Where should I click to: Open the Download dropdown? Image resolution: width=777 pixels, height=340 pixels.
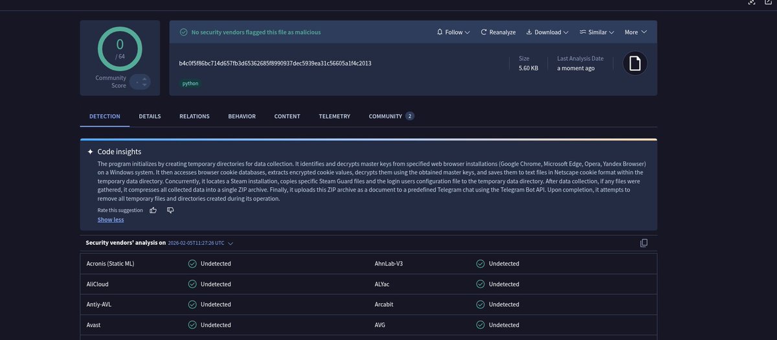click(x=547, y=32)
